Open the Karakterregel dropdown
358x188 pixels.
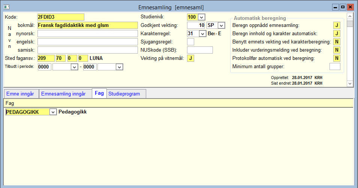click(202, 34)
